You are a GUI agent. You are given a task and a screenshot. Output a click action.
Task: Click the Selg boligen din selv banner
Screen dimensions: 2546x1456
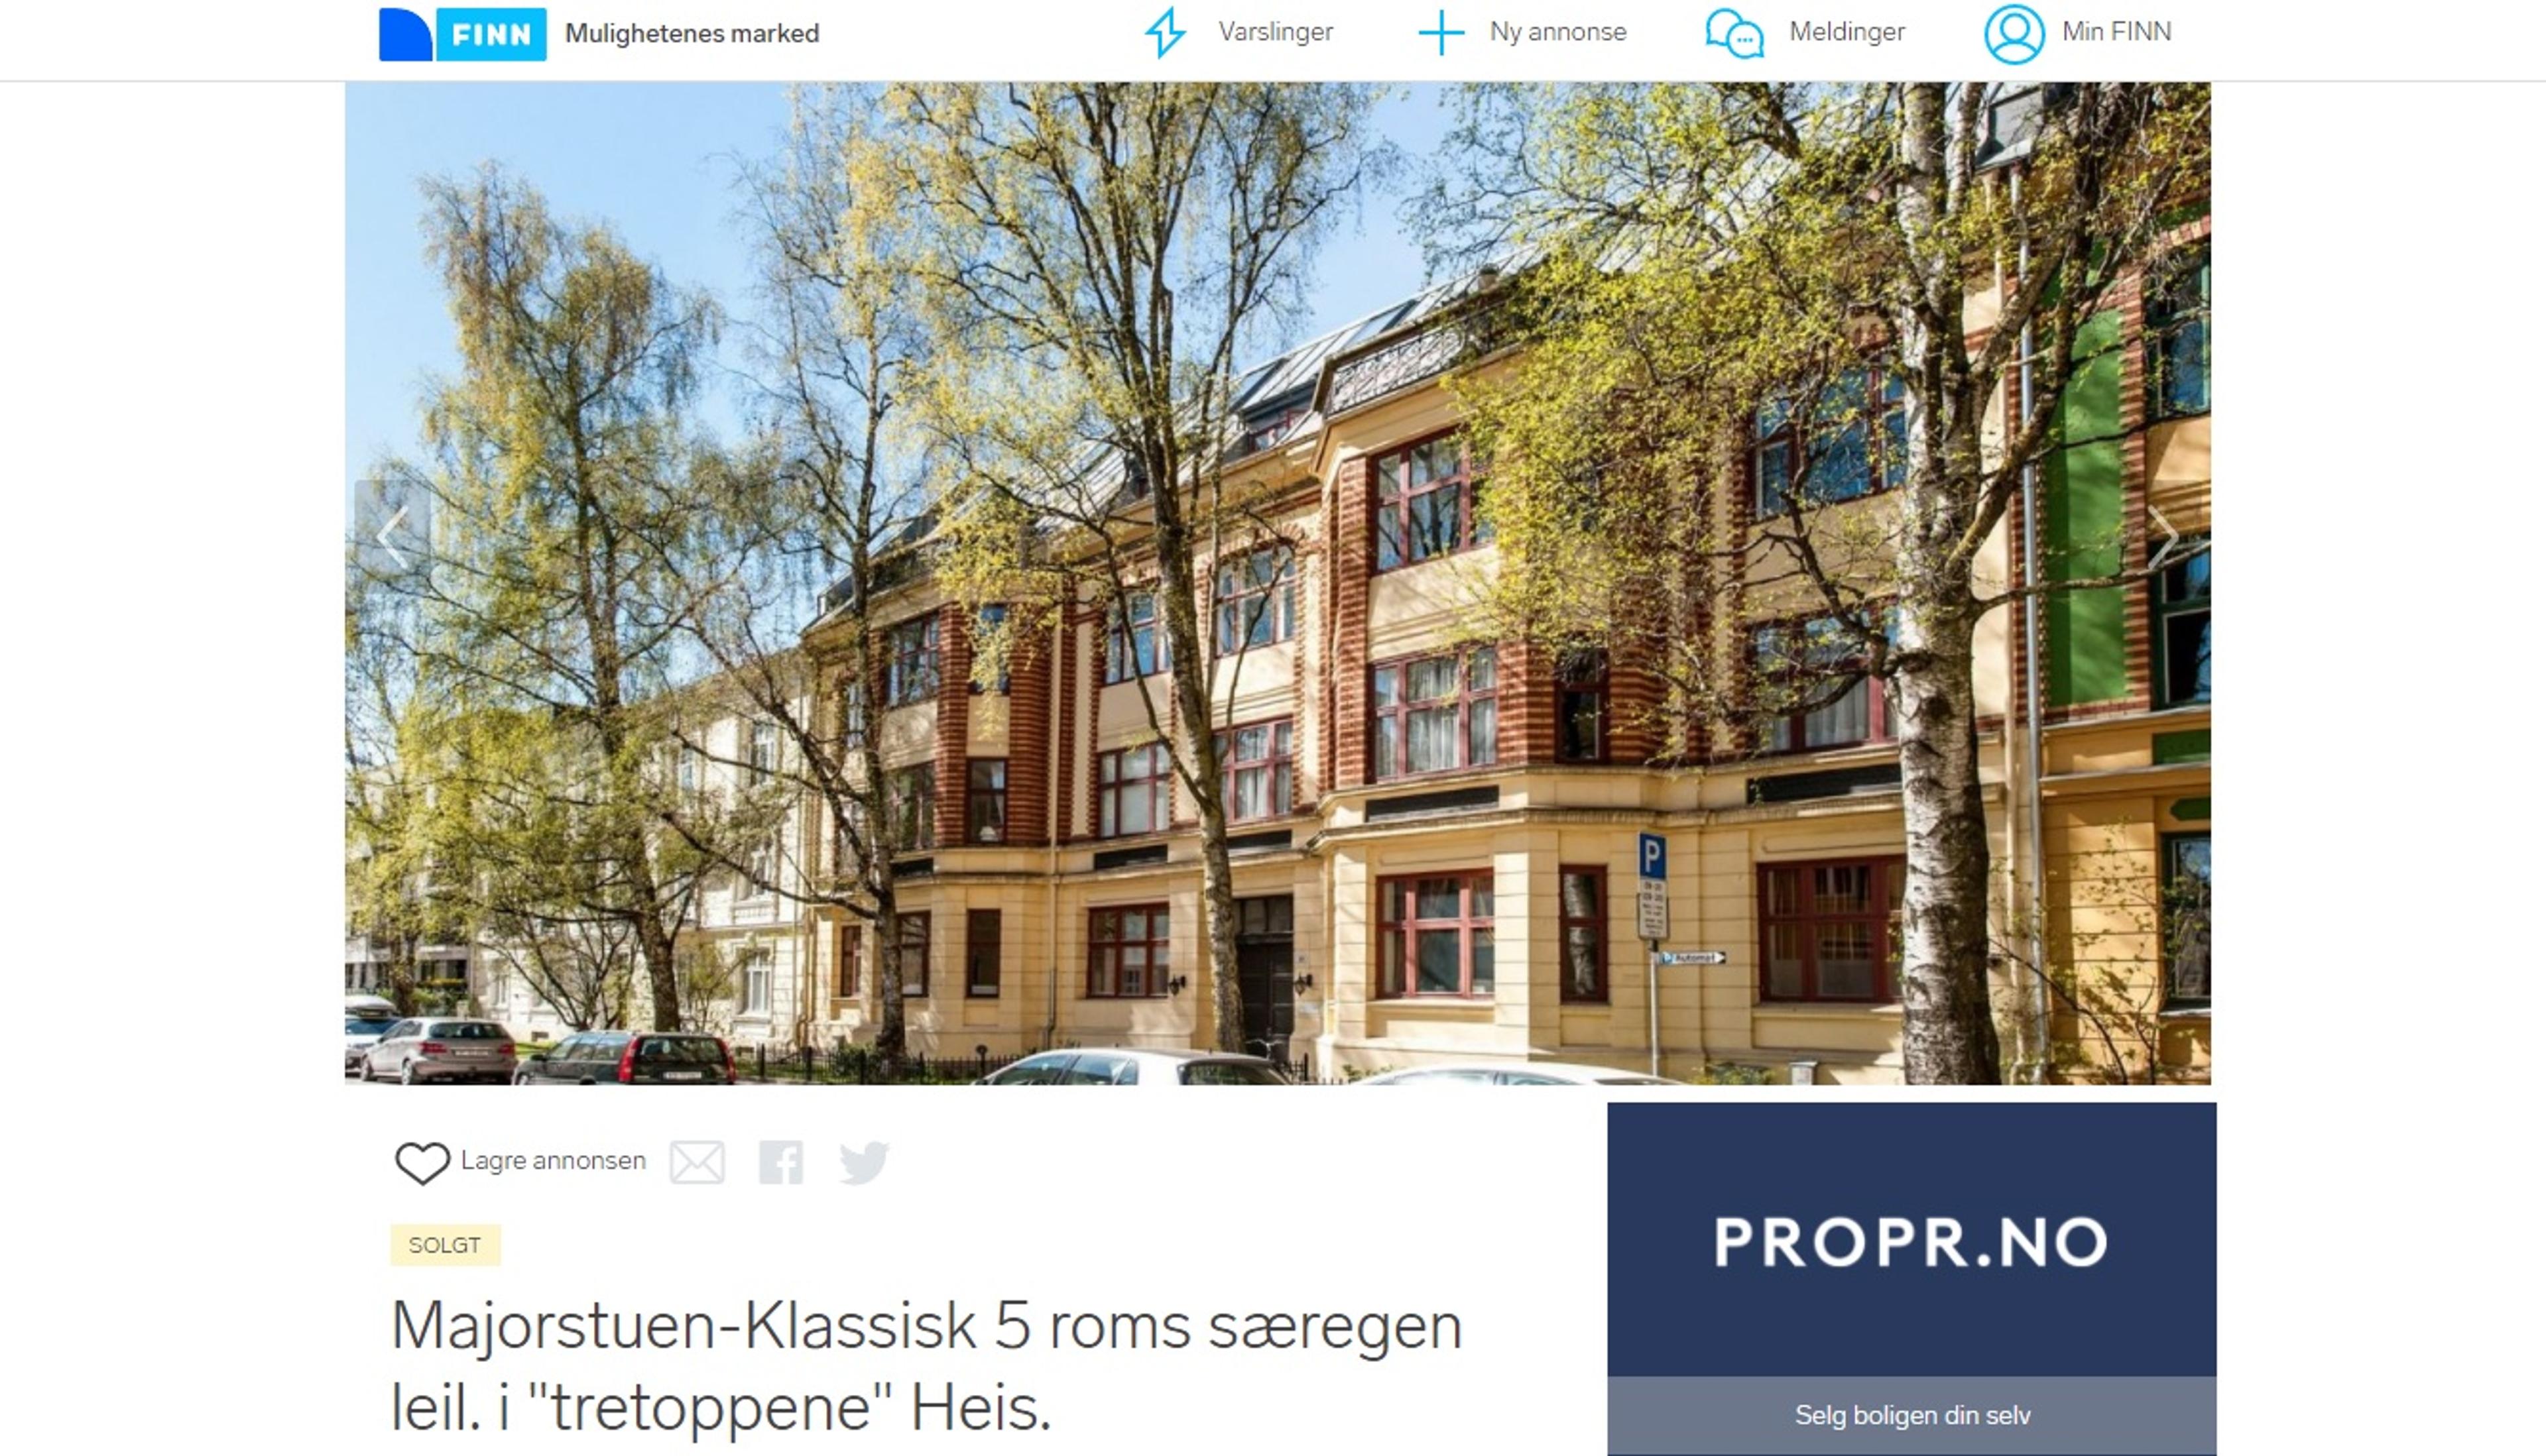[1911, 1415]
